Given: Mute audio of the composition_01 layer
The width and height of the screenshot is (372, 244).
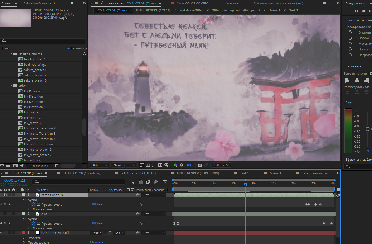Looking at the screenshot, I should [x=5, y=195].
